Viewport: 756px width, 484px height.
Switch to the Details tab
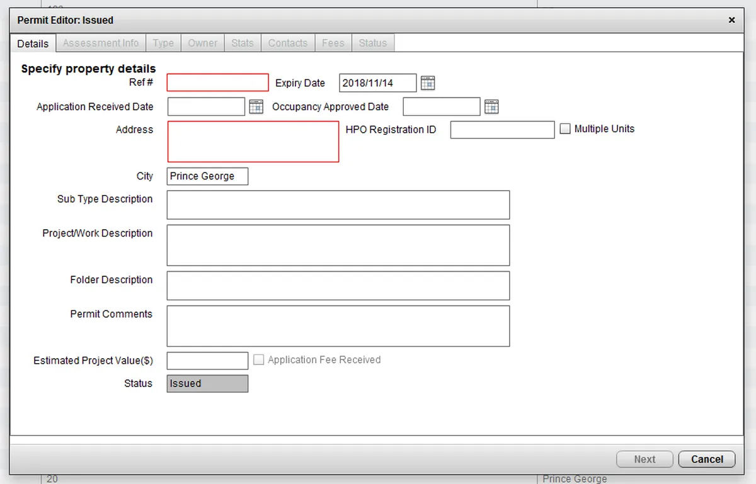tap(33, 43)
